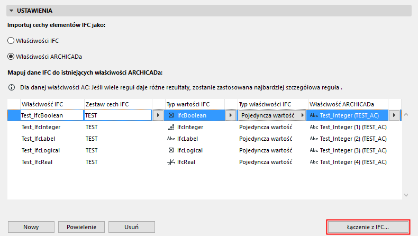The image size is (418, 236).
Task: Select the Właściwości ARCHICADa radio button
Action: point(11,57)
